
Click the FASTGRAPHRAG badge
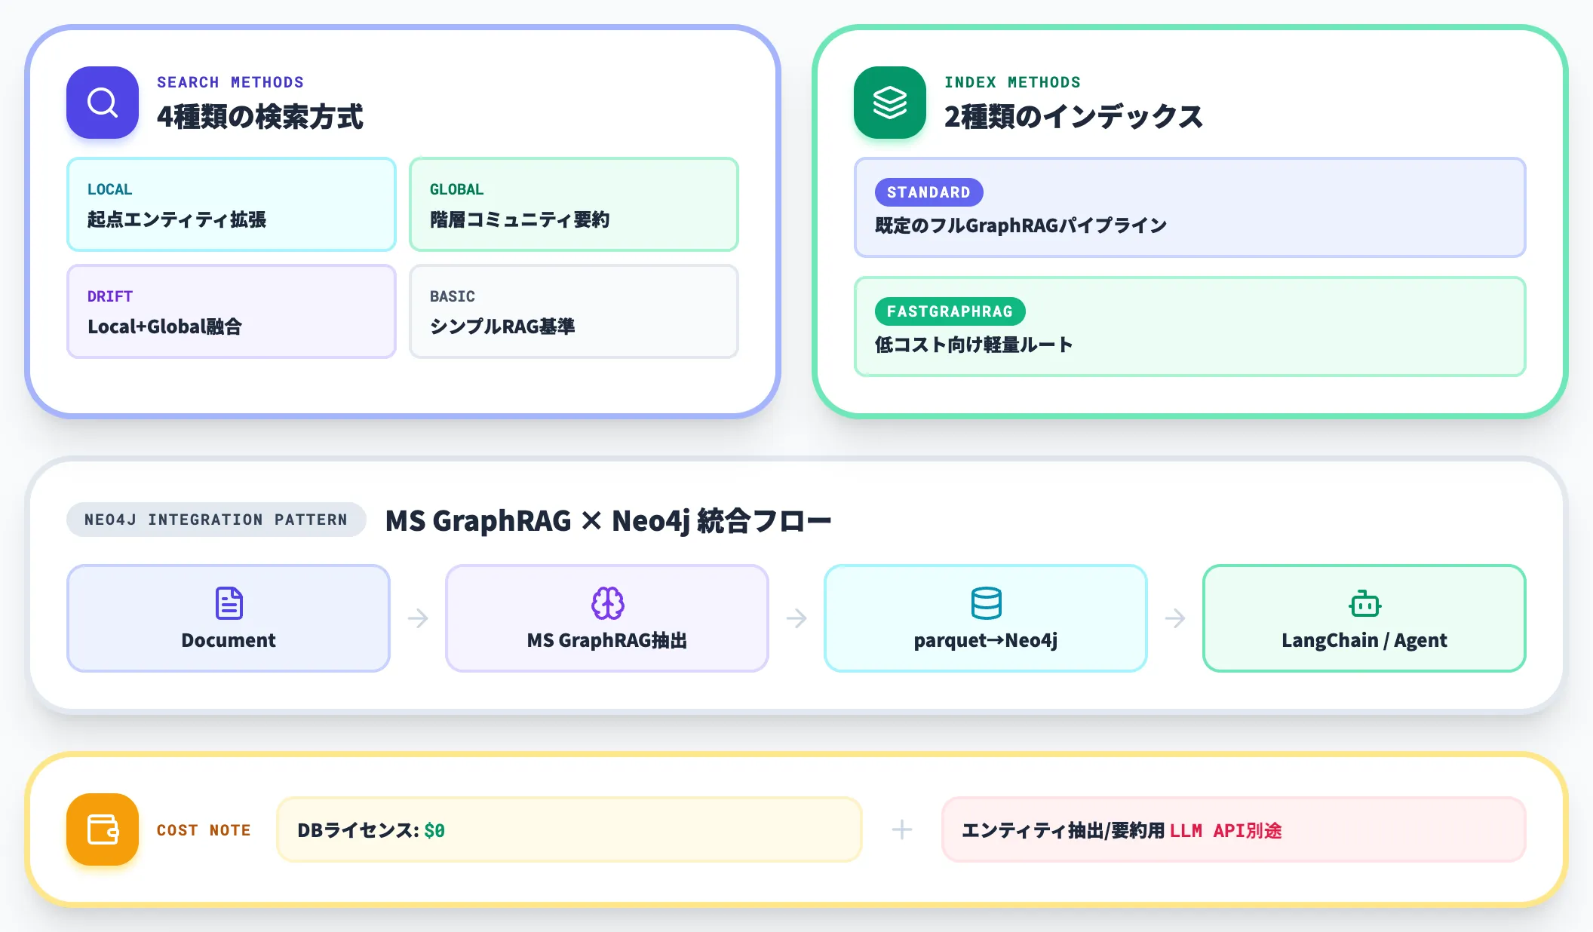click(x=950, y=311)
